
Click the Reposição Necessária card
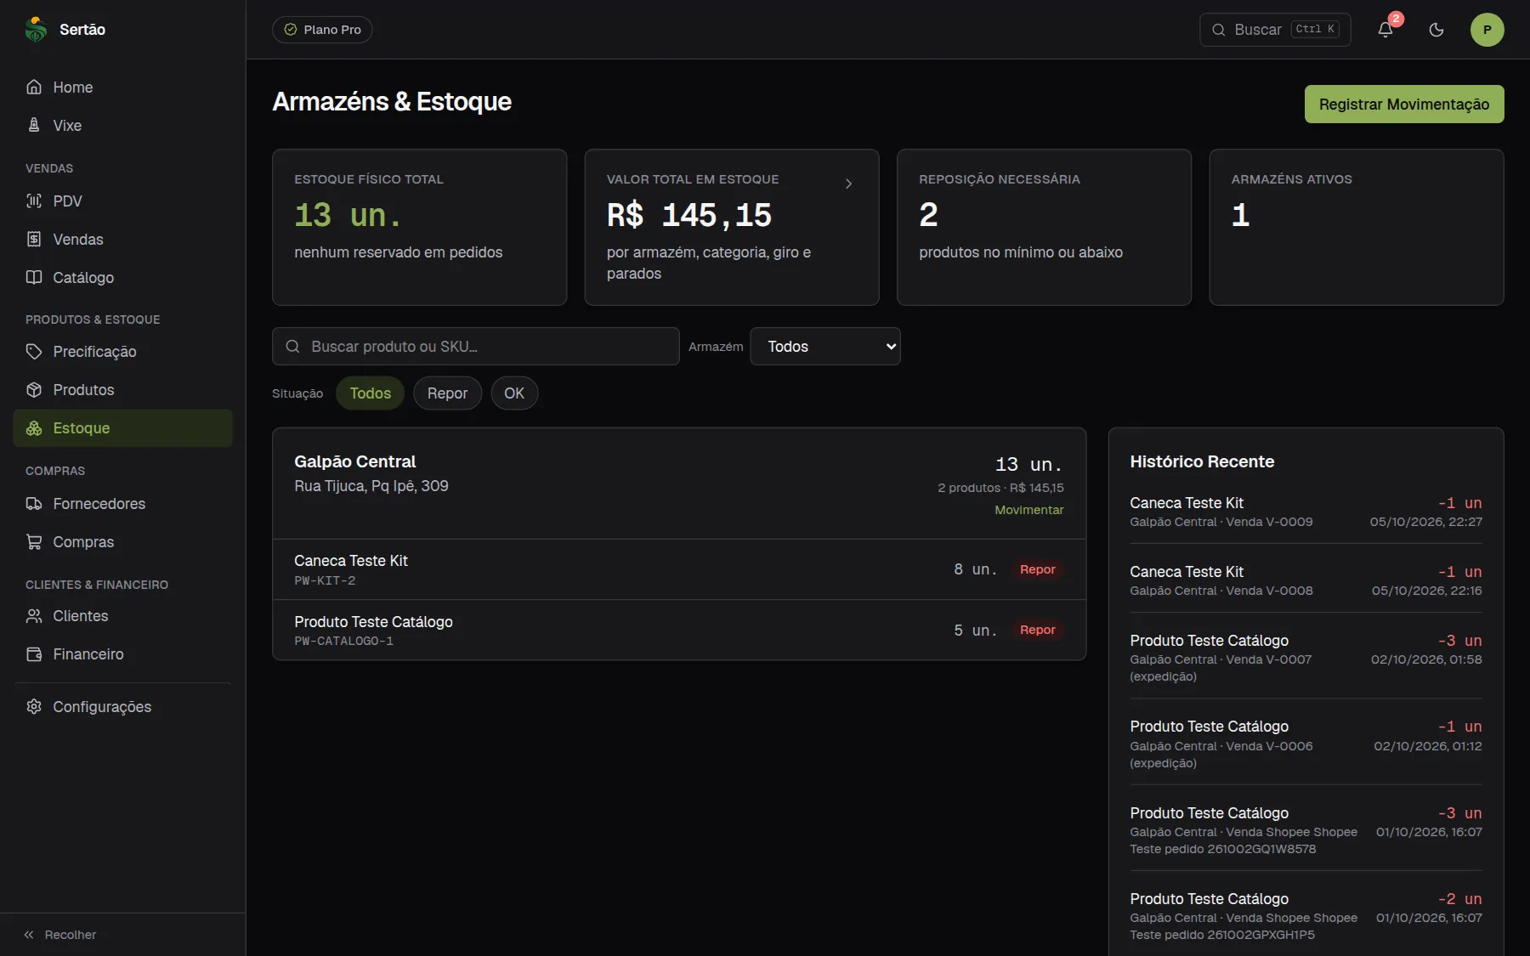[x=1044, y=228]
